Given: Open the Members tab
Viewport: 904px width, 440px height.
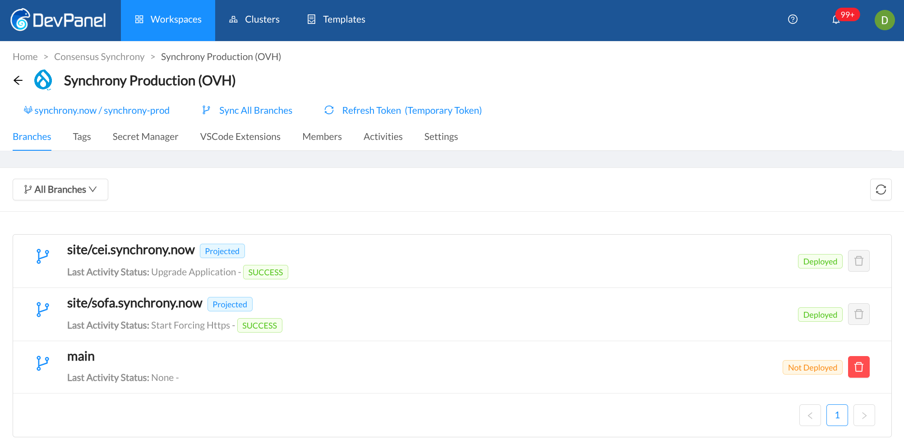Looking at the screenshot, I should coord(322,137).
